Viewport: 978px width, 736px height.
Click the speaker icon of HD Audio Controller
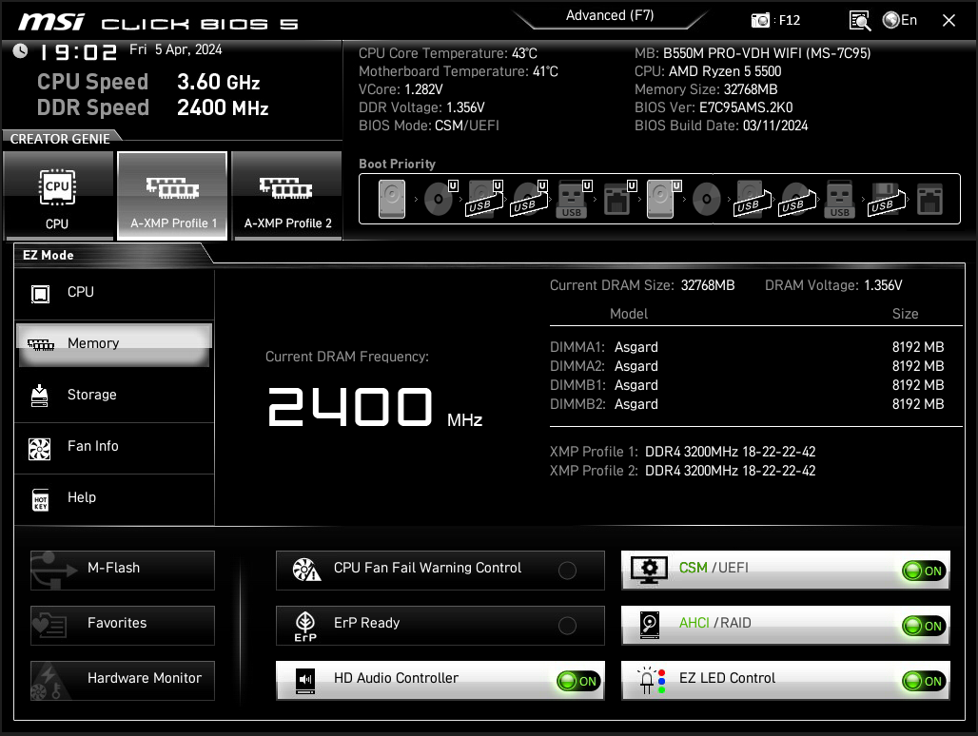[x=305, y=681]
